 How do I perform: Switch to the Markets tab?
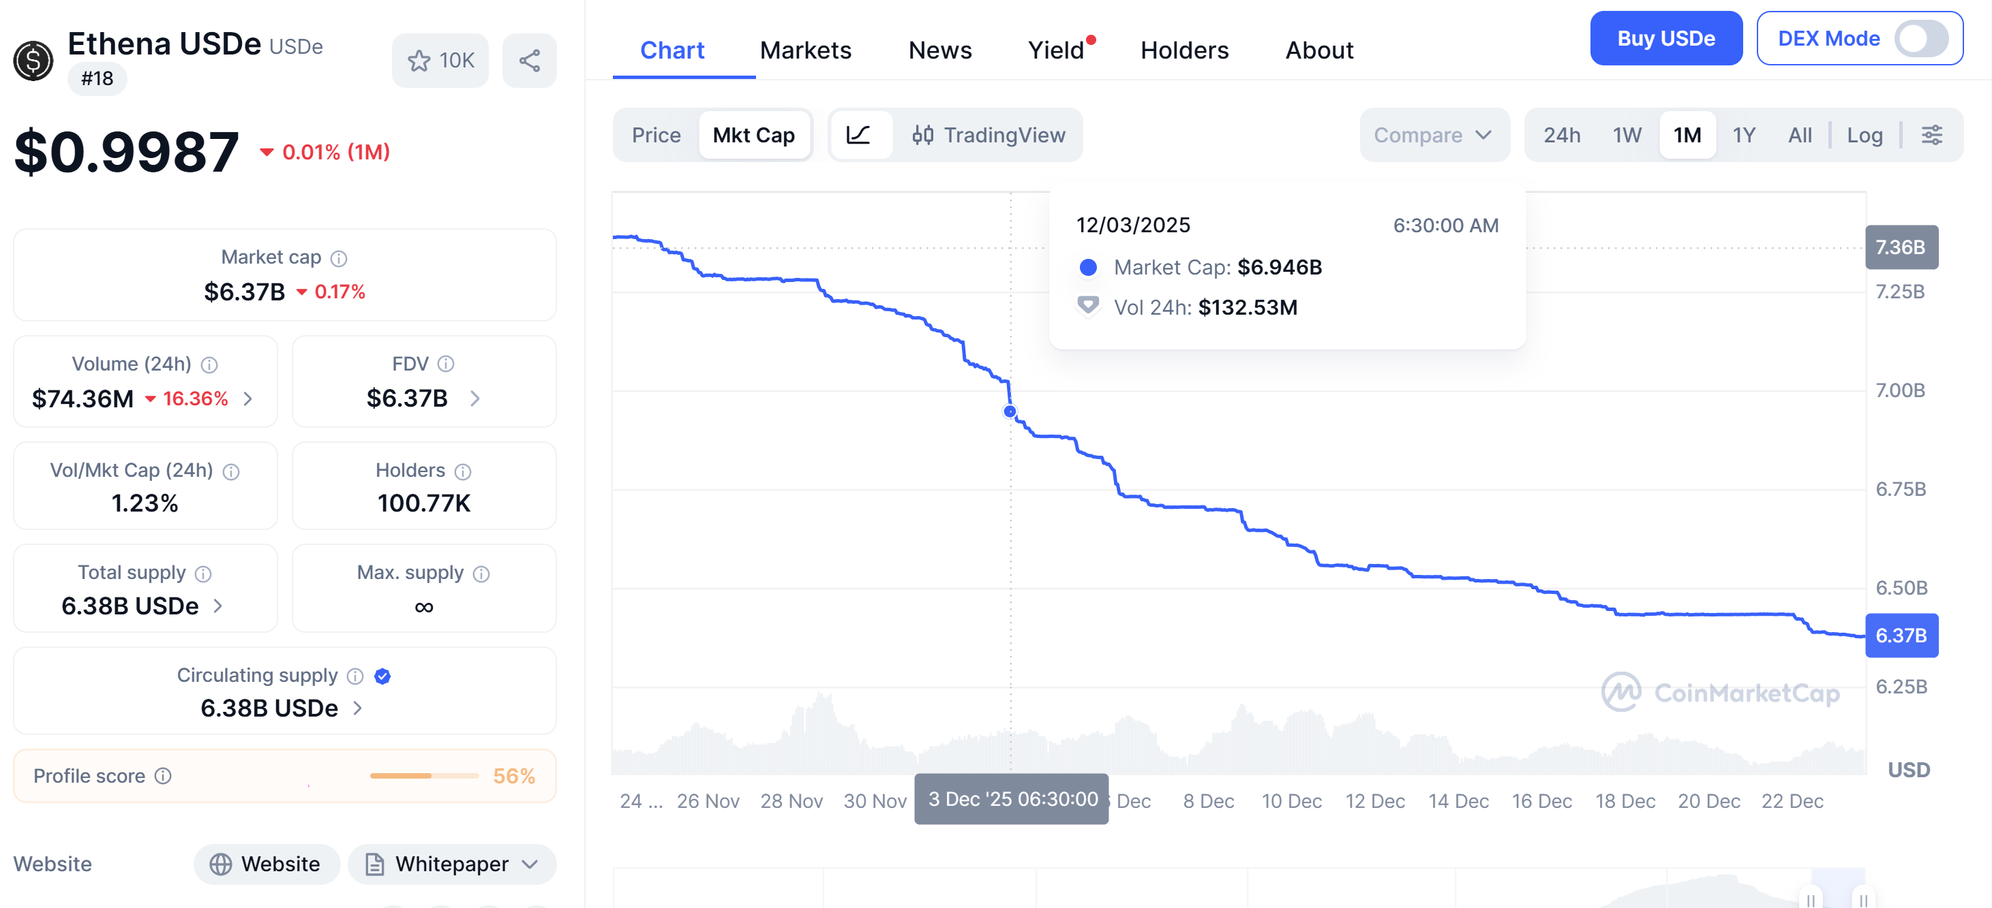pyautogui.click(x=806, y=50)
